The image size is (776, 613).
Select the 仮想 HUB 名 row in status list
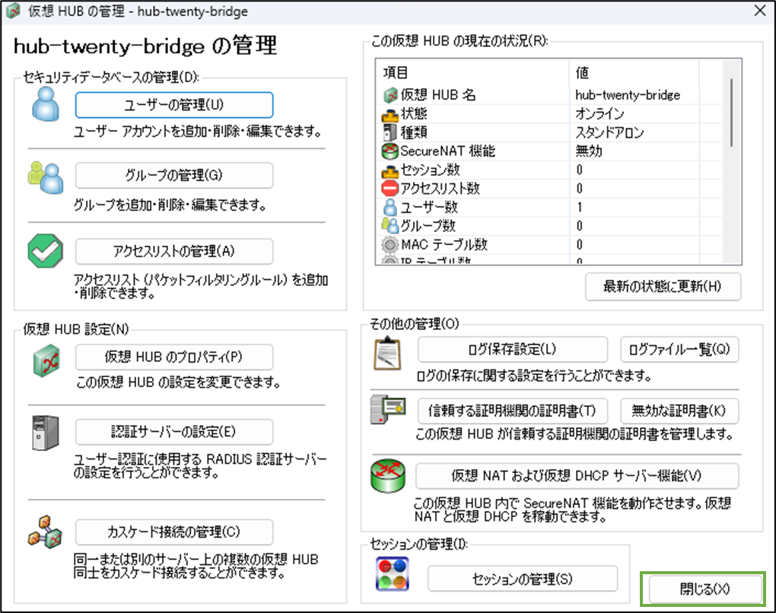(x=495, y=94)
